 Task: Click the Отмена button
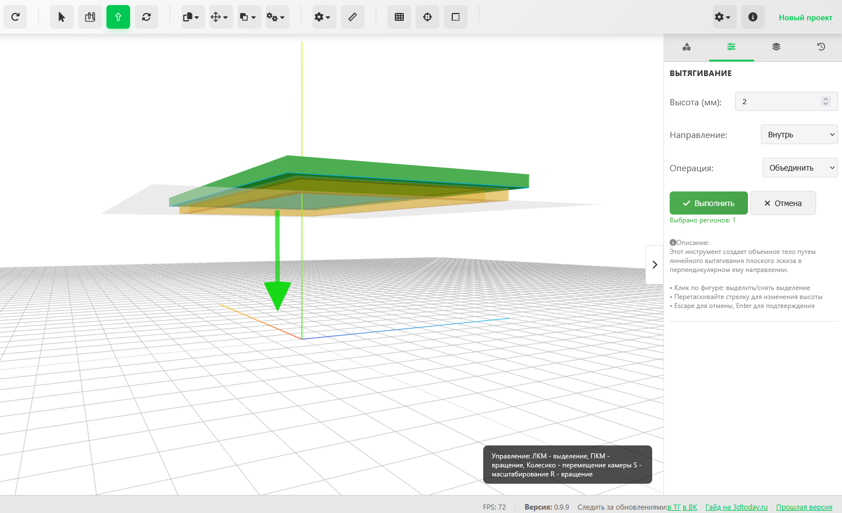pyautogui.click(x=783, y=203)
